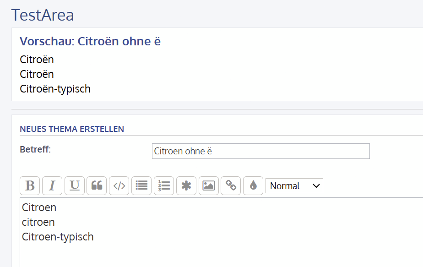Open the Normal font size dropdown
Image resolution: width=423 pixels, height=267 pixels.
click(x=294, y=186)
